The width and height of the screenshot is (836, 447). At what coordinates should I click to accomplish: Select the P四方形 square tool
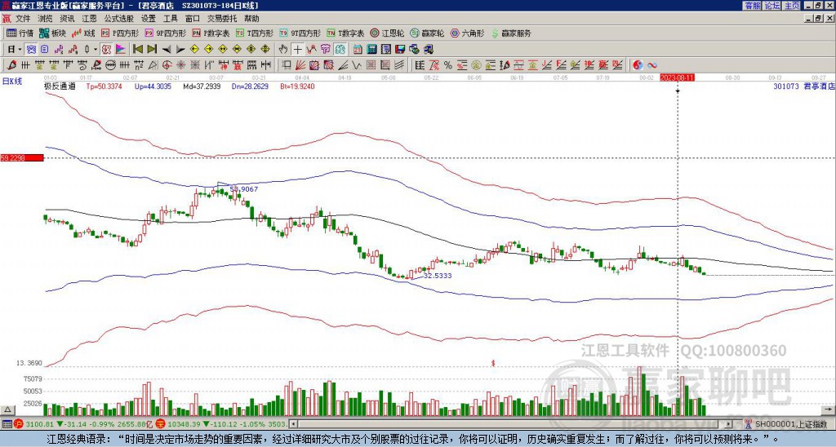tap(120, 33)
